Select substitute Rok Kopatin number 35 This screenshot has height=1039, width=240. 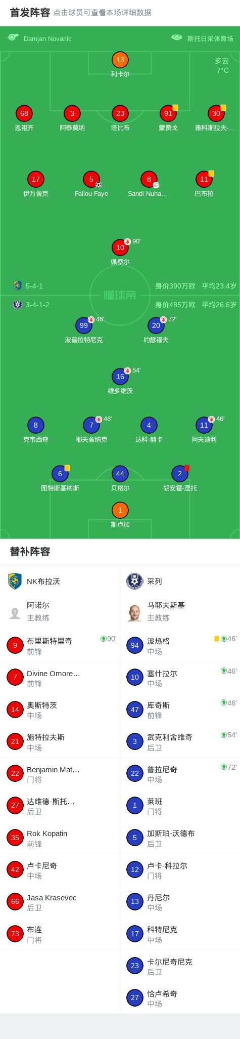60,838
